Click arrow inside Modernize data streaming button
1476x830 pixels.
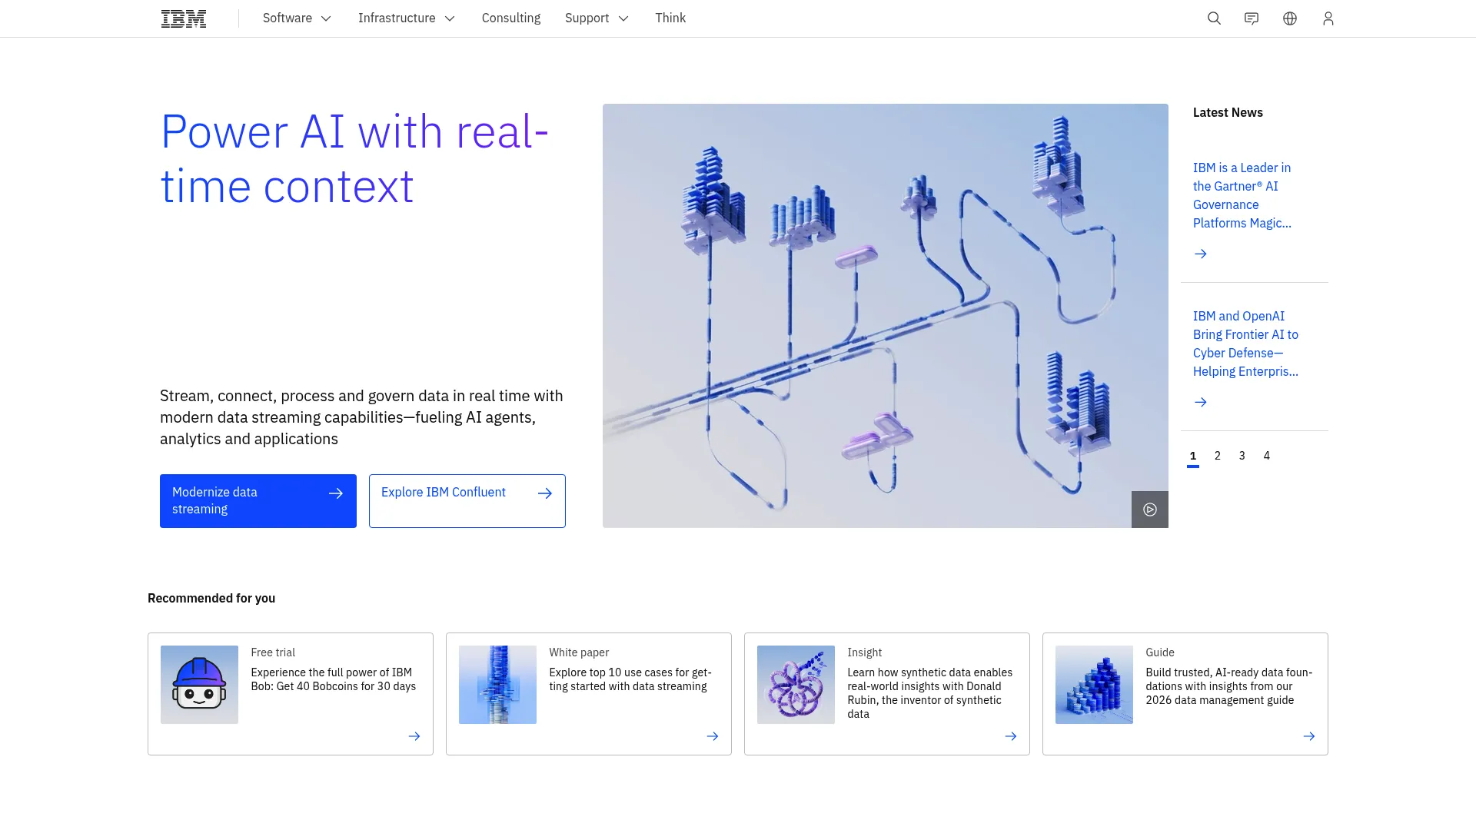pyautogui.click(x=336, y=493)
